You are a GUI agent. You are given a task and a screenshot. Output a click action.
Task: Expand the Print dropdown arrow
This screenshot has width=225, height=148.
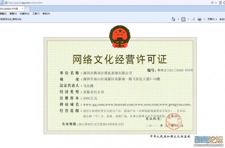click(204, 19)
